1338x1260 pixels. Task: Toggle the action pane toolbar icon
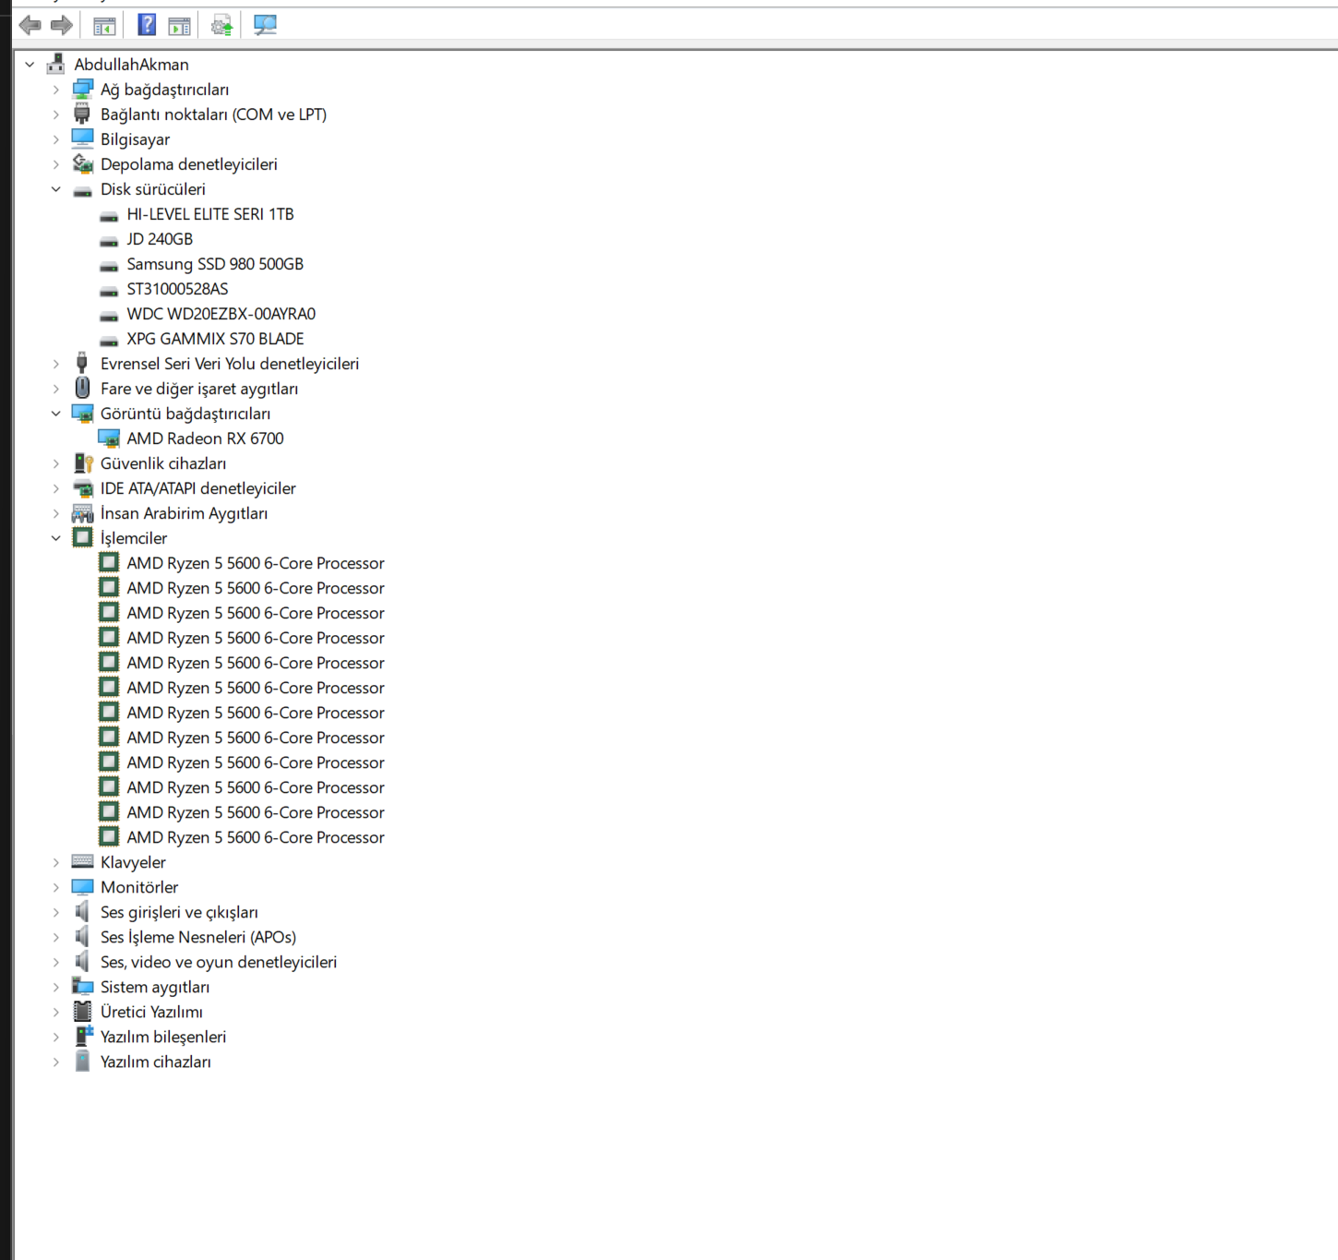pos(180,26)
